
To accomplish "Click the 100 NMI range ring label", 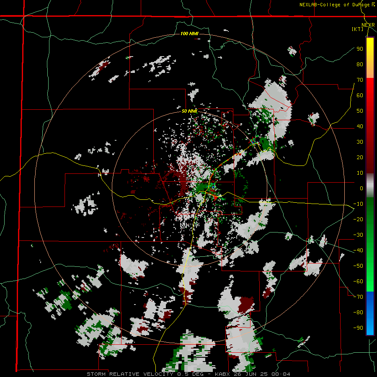I will coord(189,34).
